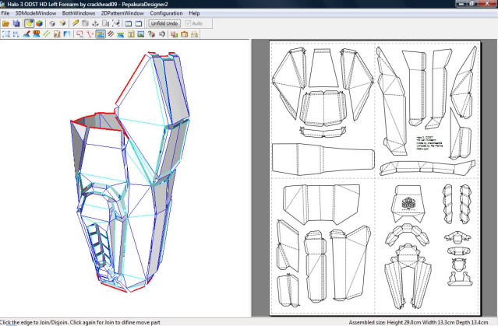This screenshot has height=326, width=498.
Task: Click the red paintbrush edge color icon
Action: (x=26, y=34)
